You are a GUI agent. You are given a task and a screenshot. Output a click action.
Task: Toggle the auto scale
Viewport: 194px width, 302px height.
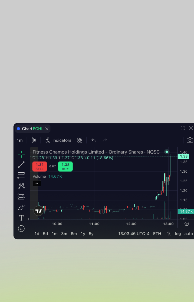click(189, 234)
